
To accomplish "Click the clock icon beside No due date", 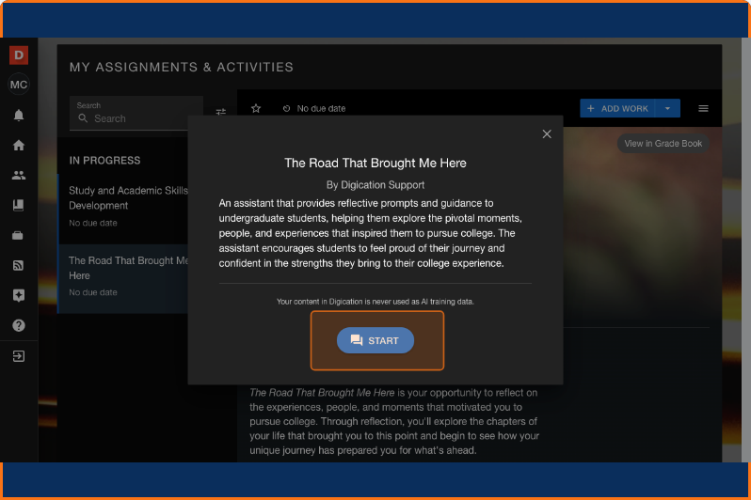I will [x=286, y=109].
